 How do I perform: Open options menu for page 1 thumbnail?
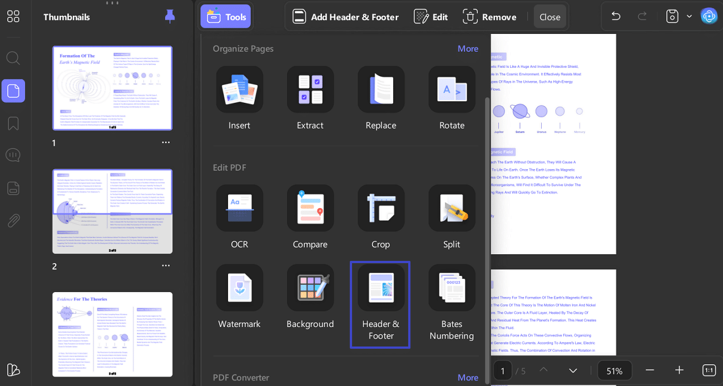(166, 142)
